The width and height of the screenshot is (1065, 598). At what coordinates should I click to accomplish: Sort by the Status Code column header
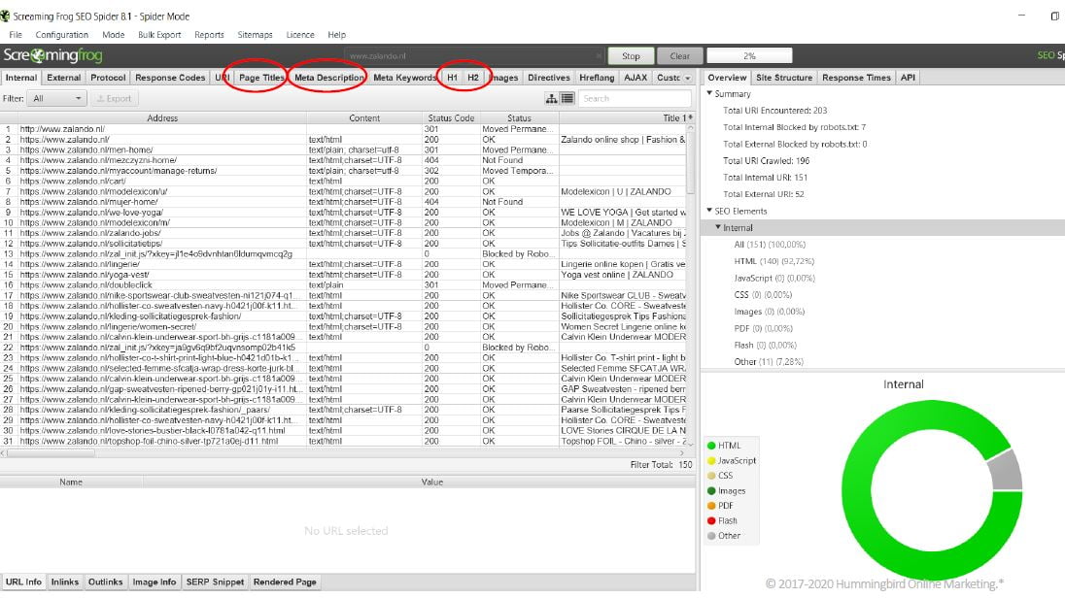pos(451,117)
